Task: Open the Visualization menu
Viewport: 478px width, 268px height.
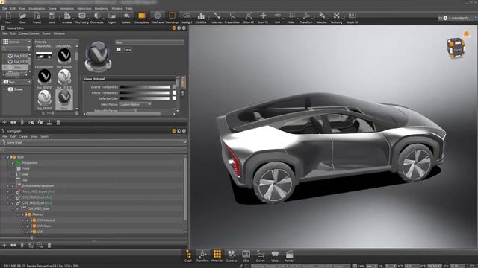Action: click(x=37, y=8)
